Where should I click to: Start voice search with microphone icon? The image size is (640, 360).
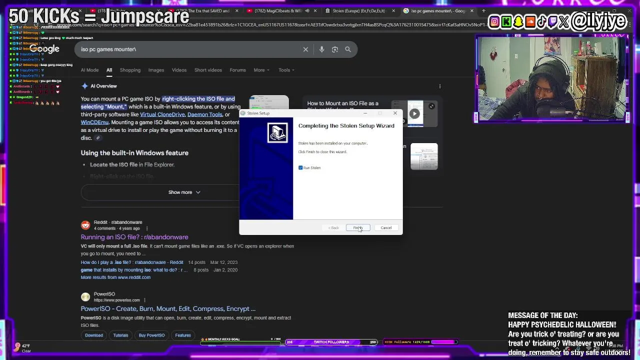click(321, 49)
